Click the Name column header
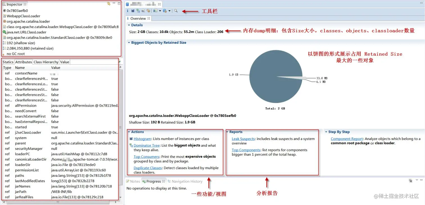Screen dimensions: 425x205 pyautogui.click(x=32, y=68)
